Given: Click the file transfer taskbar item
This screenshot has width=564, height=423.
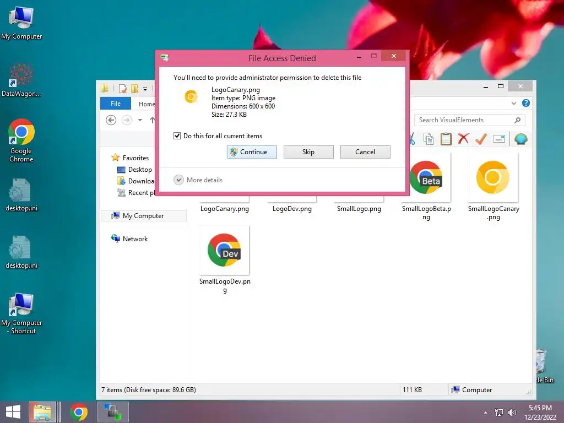Looking at the screenshot, I should click(x=112, y=412).
